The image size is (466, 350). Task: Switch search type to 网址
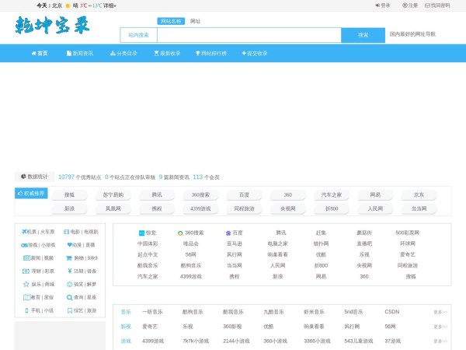click(195, 21)
